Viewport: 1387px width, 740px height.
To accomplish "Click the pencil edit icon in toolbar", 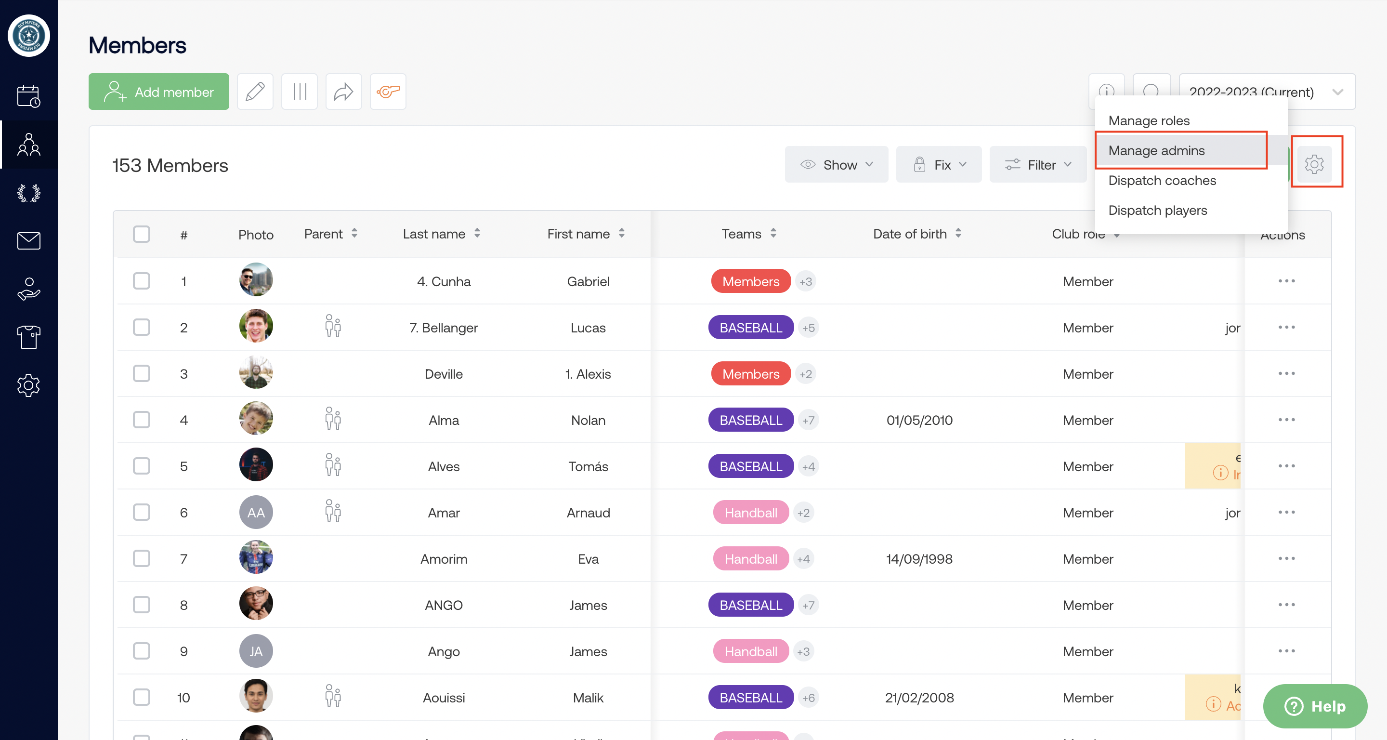I will (255, 92).
